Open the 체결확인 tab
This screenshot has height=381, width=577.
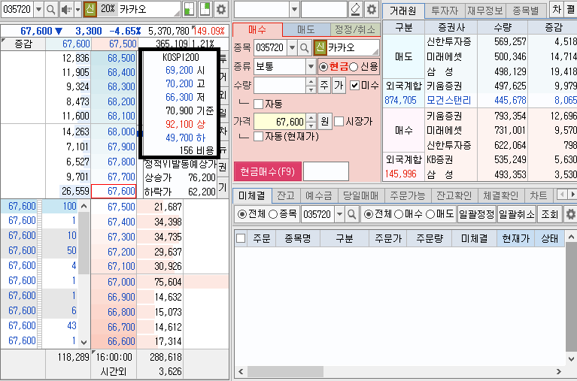coord(500,195)
